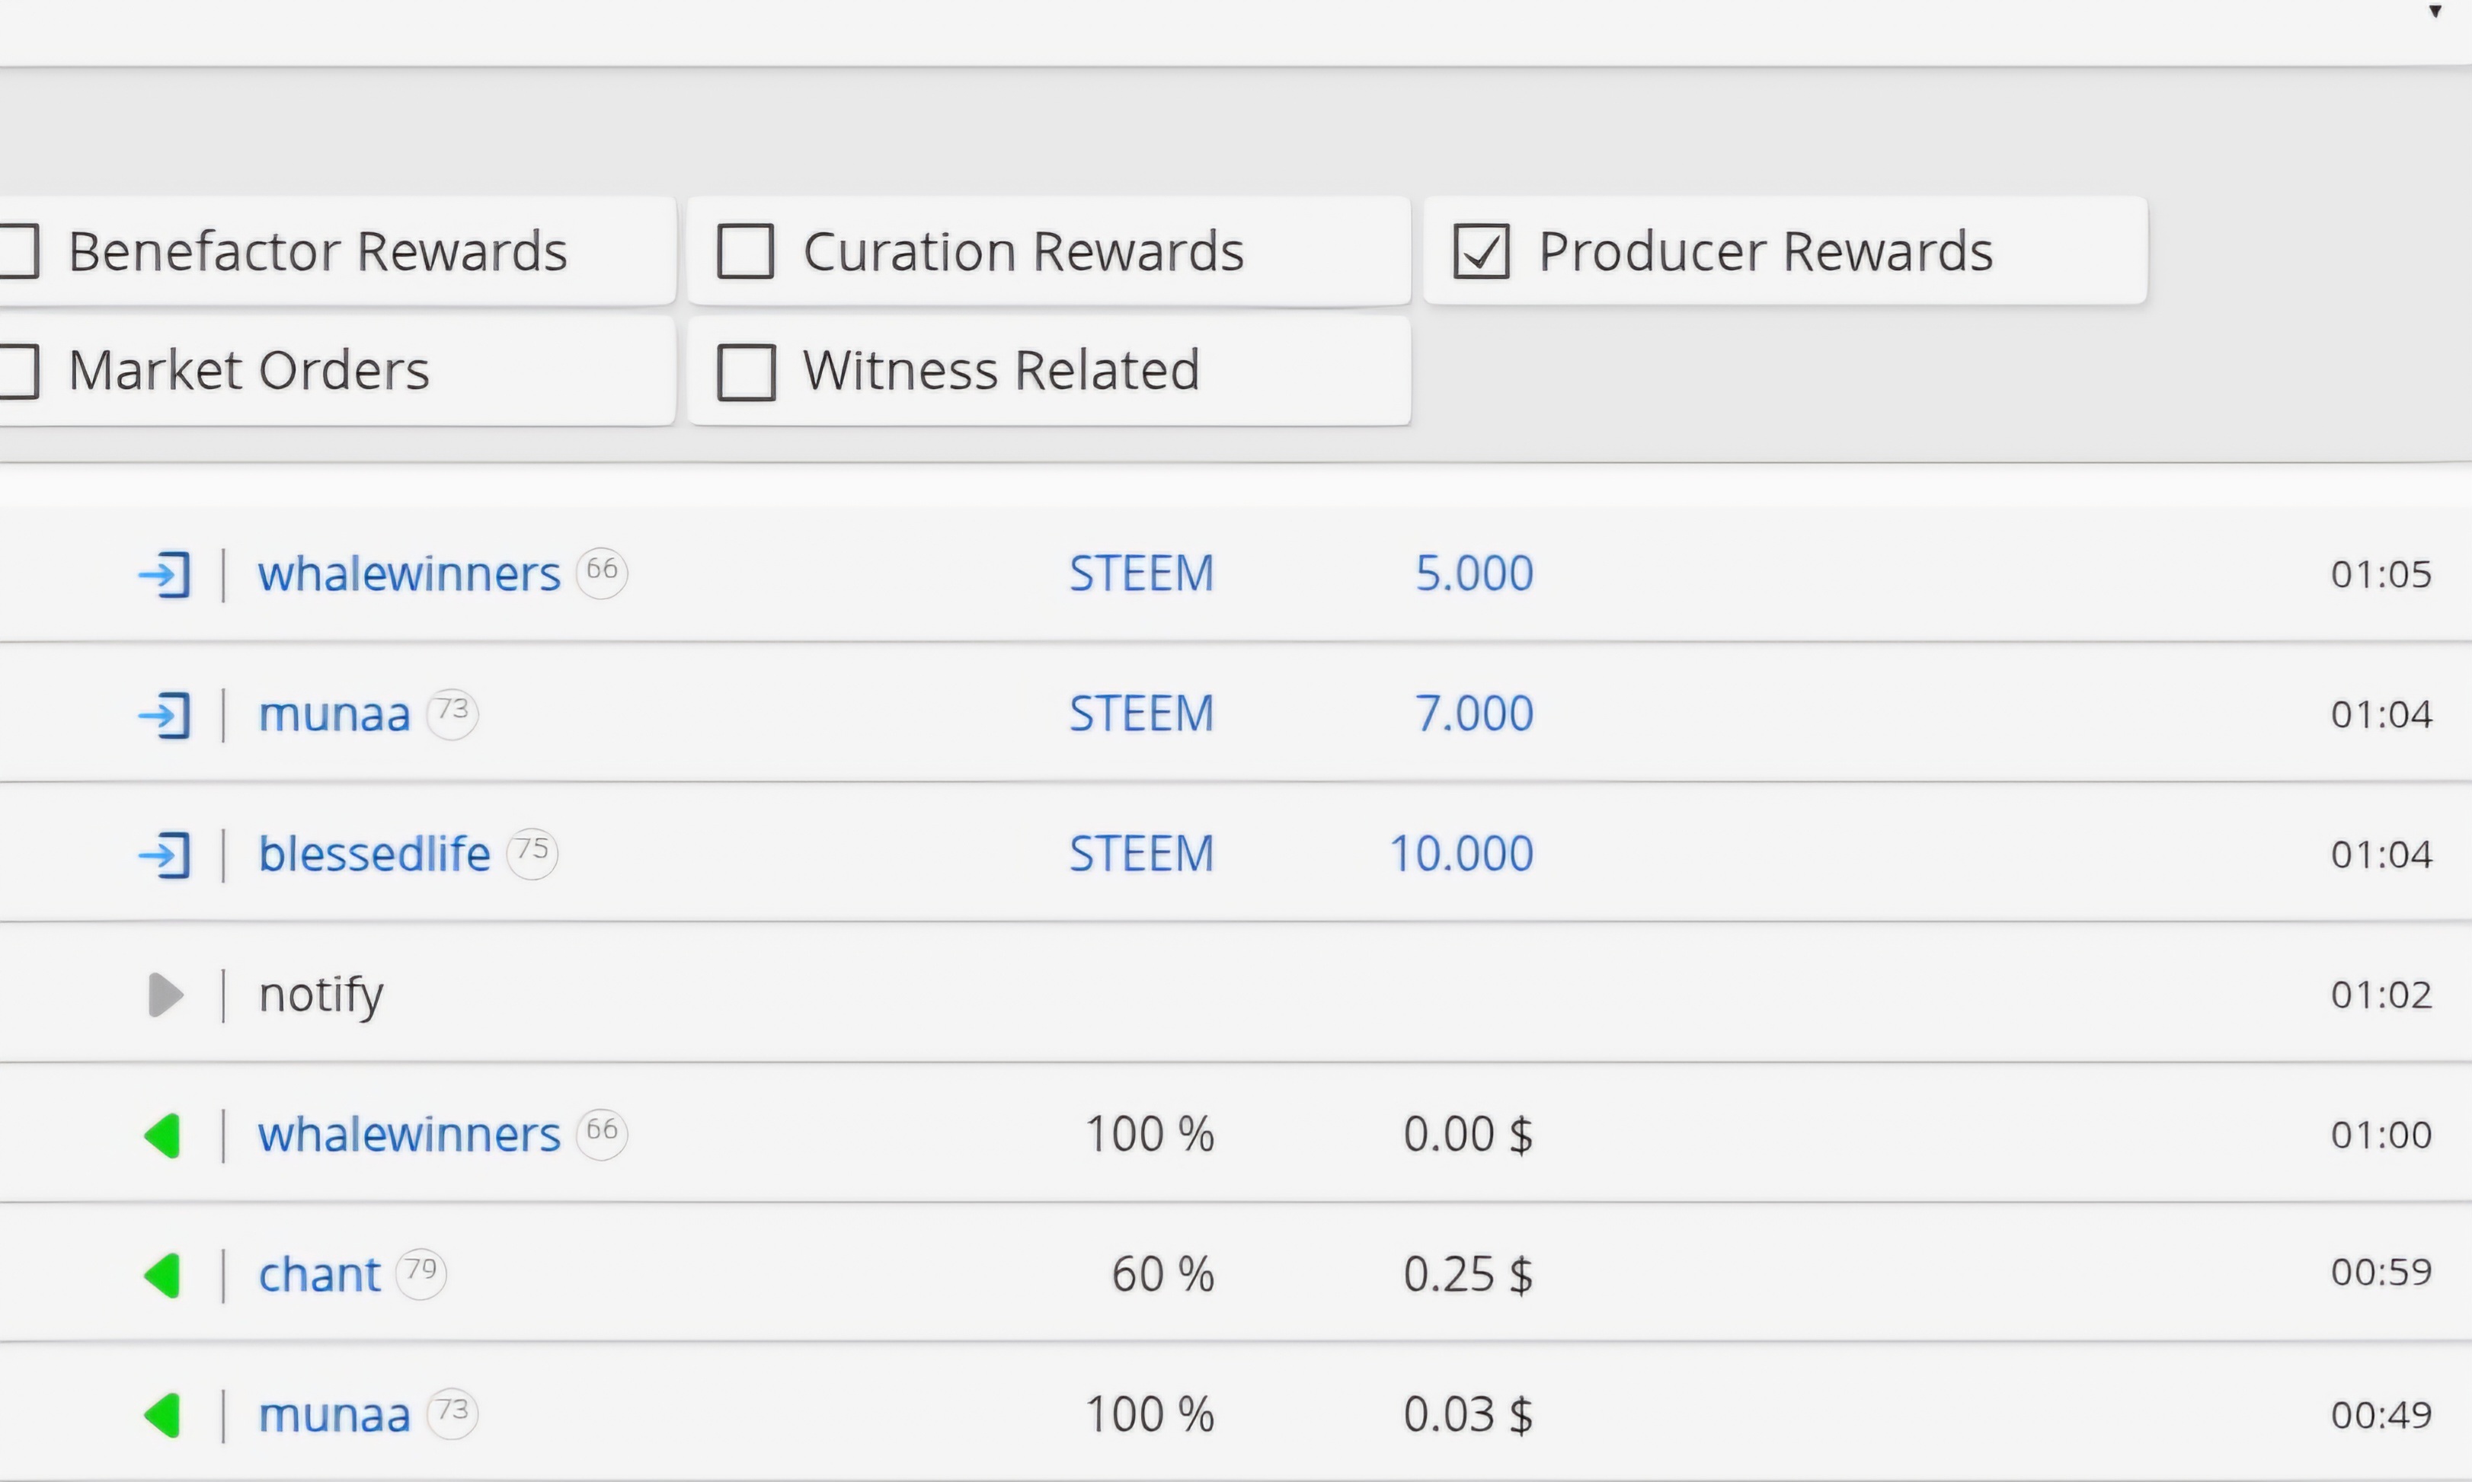Click the 5.000 STEEM transfer amount

(1473, 573)
